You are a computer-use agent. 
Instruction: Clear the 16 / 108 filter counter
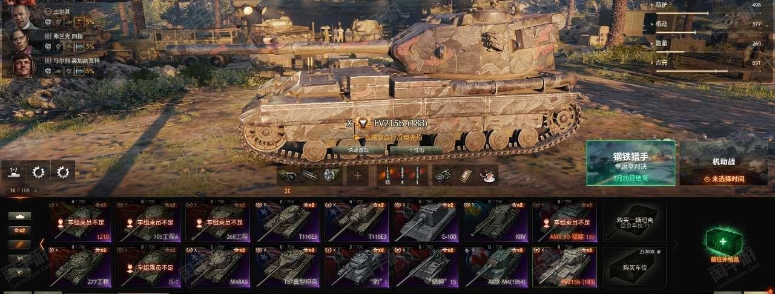point(36,191)
